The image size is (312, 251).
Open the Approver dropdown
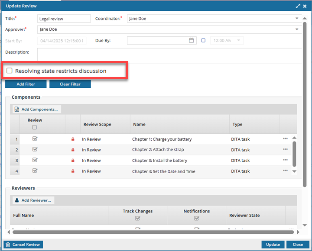click(x=297, y=29)
